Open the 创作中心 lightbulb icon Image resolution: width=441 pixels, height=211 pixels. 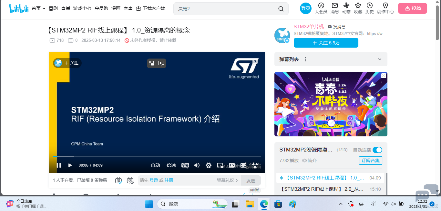pyautogui.click(x=385, y=5)
